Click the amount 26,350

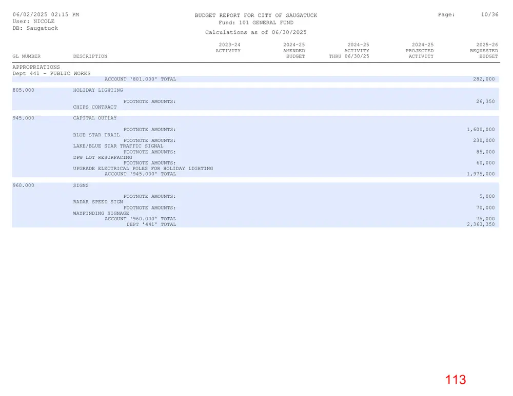485,101
